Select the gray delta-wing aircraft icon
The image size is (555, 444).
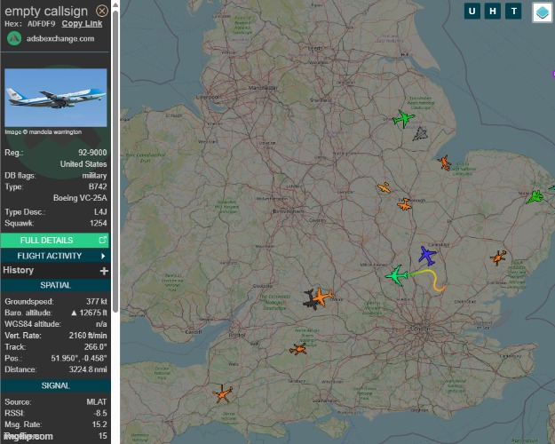[420, 134]
